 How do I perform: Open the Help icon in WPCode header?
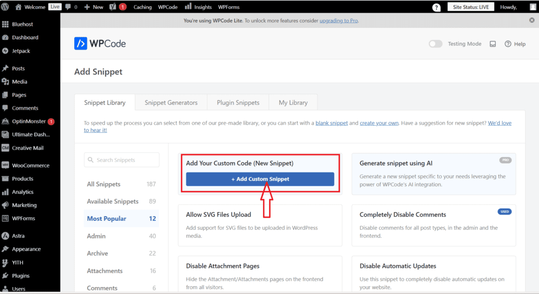tap(508, 44)
